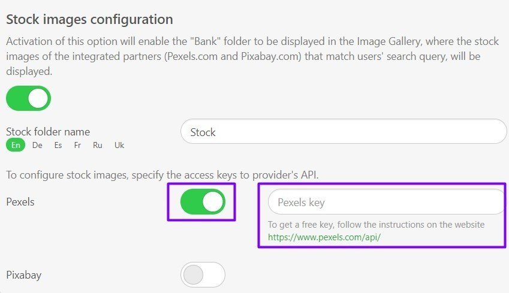Open the pexels.com/api link
Image resolution: width=509 pixels, height=293 pixels.
[x=324, y=237]
